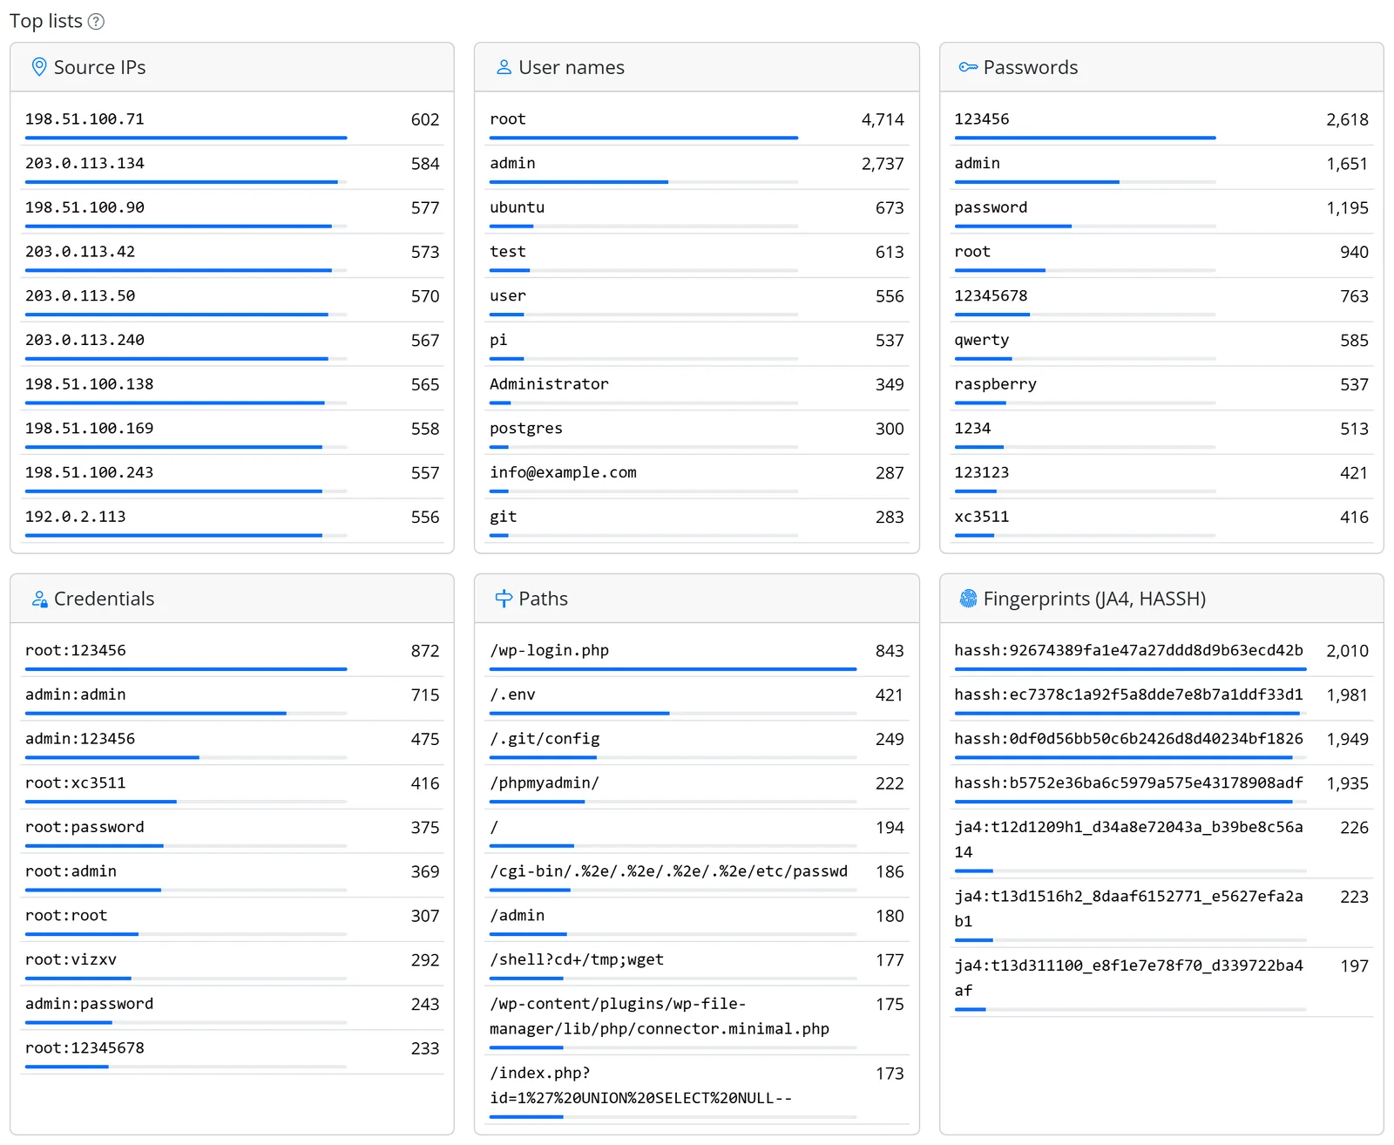Click source IP 192.0.2.113
The height and width of the screenshot is (1145, 1394).
(x=76, y=517)
